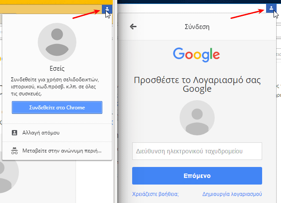The width and height of the screenshot is (281, 203).
Task: Click the profile icon in left Chrome window
Action: tap(107, 9)
